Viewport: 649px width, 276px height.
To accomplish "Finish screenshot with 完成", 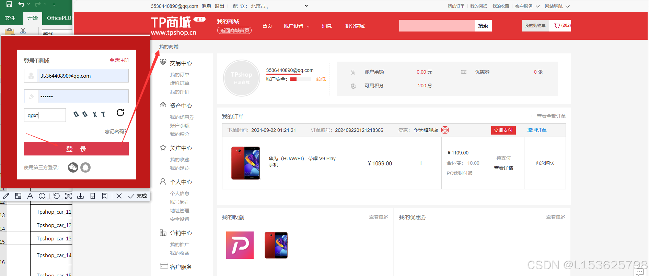I will (137, 196).
